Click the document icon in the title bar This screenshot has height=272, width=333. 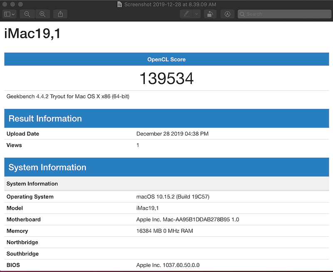click(x=119, y=4)
